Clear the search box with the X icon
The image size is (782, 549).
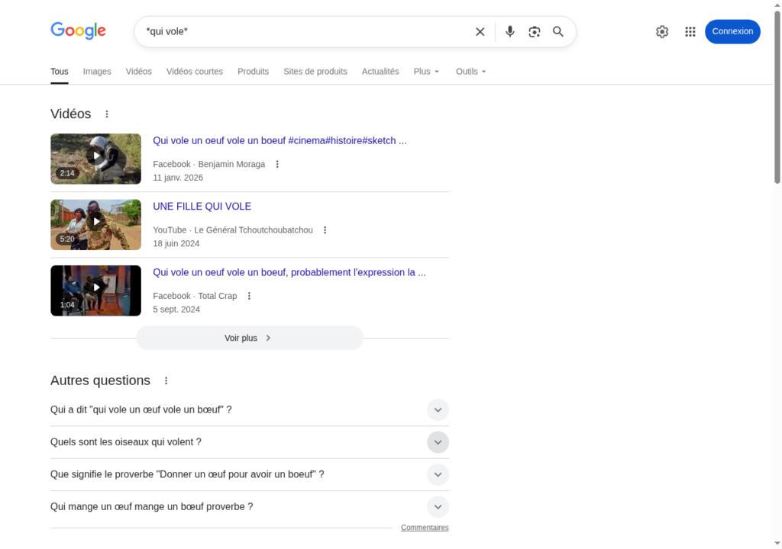(x=480, y=32)
